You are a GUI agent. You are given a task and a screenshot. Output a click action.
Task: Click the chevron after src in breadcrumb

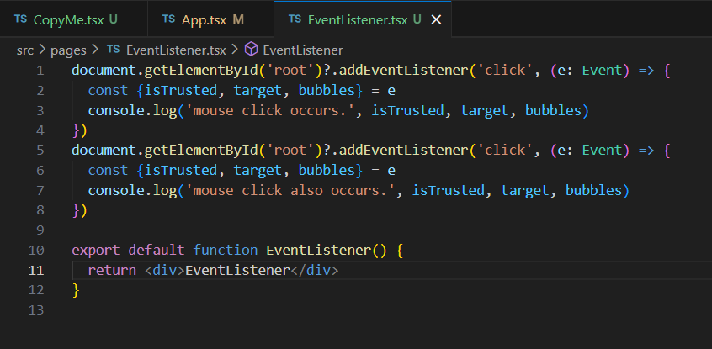click(42, 50)
